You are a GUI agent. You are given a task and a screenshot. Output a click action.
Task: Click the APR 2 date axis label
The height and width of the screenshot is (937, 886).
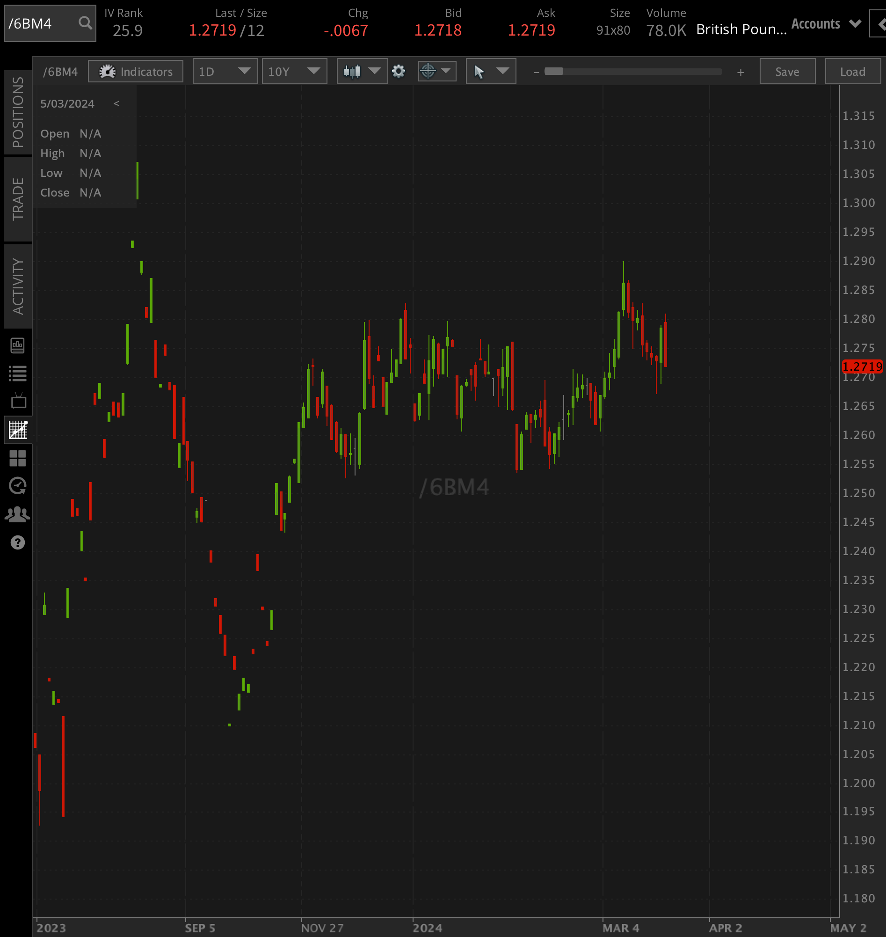pyautogui.click(x=726, y=928)
